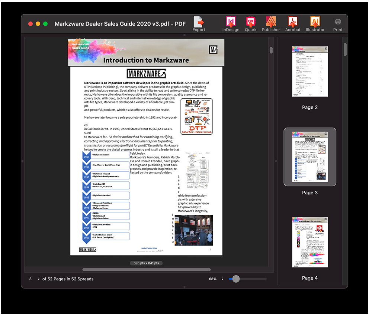Click the Export toolbar icon
The width and height of the screenshot is (369, 316).
click(x=199, y=24)
